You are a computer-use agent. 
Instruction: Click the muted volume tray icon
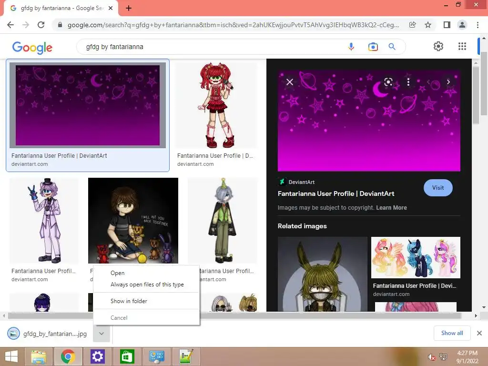(x=431, y=357)
